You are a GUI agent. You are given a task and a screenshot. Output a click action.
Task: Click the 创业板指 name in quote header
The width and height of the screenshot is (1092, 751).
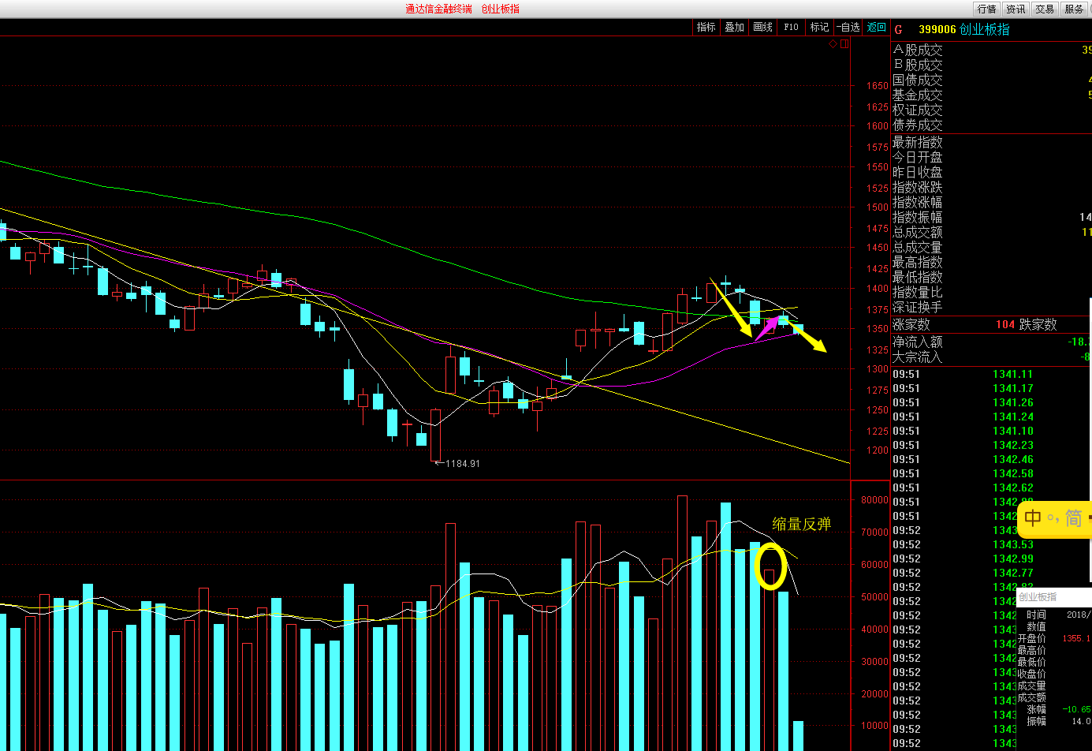tap(985, 29)
